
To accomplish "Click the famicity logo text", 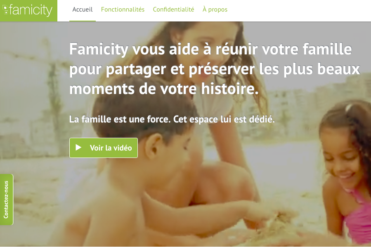I will click(31, 10).
